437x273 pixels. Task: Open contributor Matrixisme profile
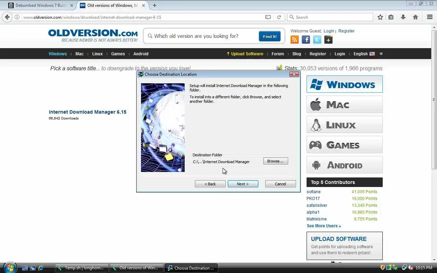316,219
